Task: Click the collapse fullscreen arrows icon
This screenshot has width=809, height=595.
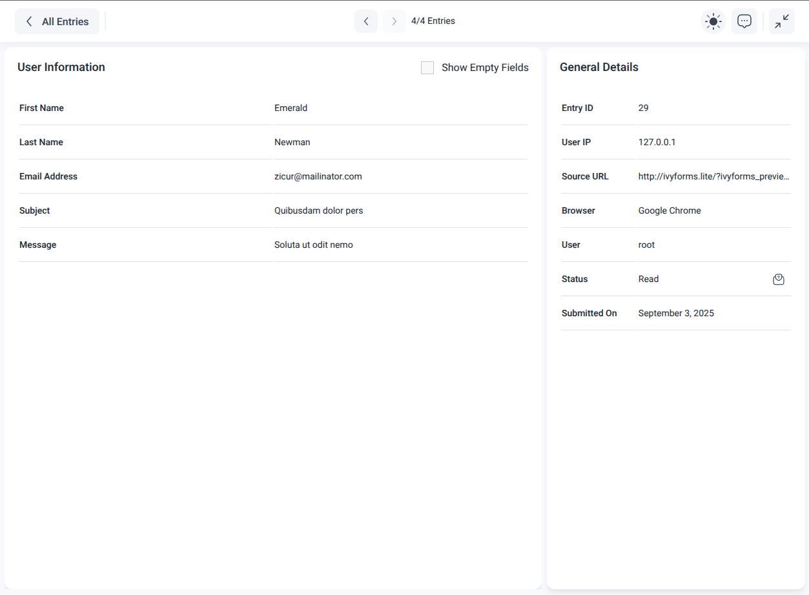Action: (x=781, y=21)
